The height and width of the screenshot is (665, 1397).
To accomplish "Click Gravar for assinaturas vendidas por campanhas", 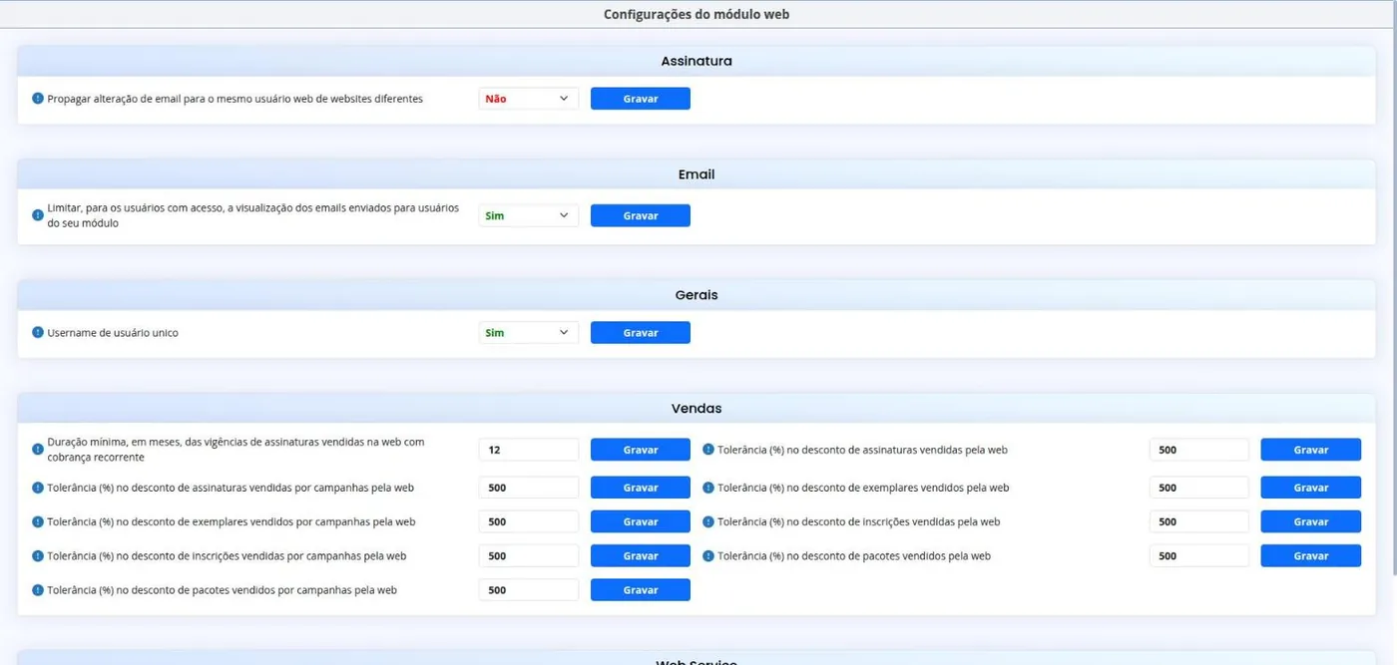I will 641,488.
